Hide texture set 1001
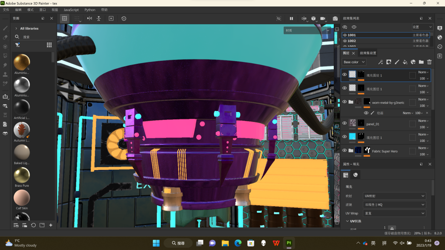Image resolution: width=445 pixels, height=250 pixels. [x=345, y=35]
